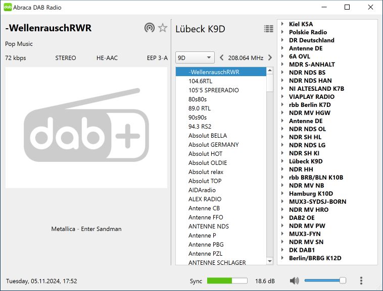The height and width of the screenshot is (291, 383).
Task: Open the three-dot application menu
Action: coord(361,281)
